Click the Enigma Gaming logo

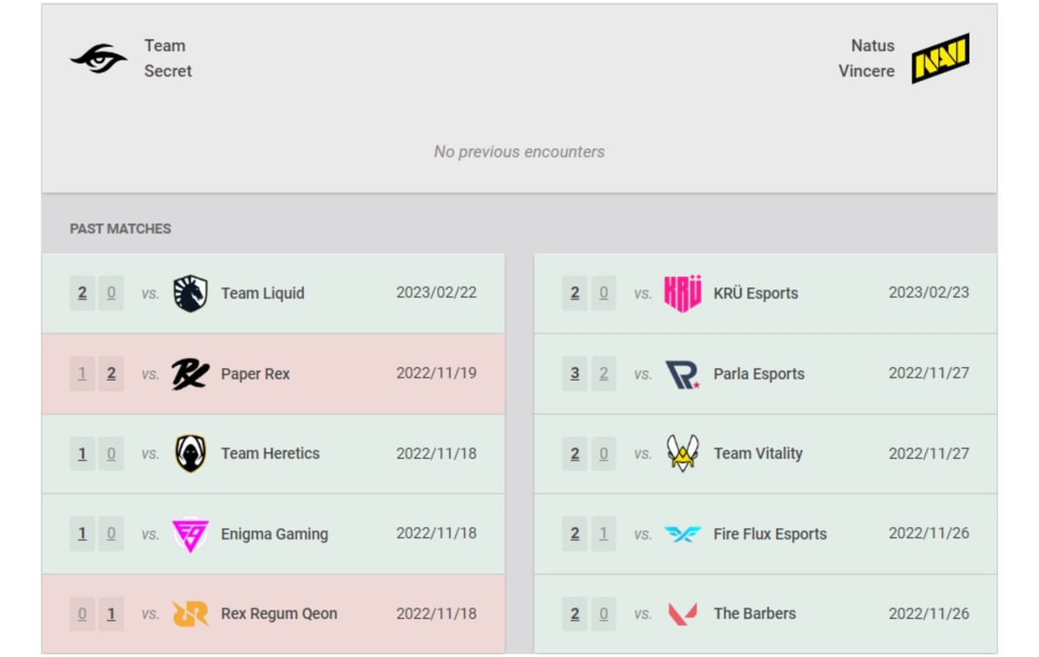[191, 533]
